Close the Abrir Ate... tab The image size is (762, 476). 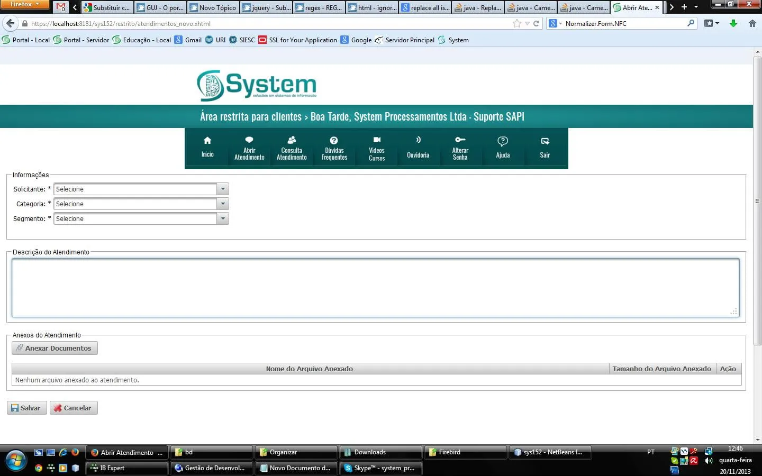tap(657, 7)
